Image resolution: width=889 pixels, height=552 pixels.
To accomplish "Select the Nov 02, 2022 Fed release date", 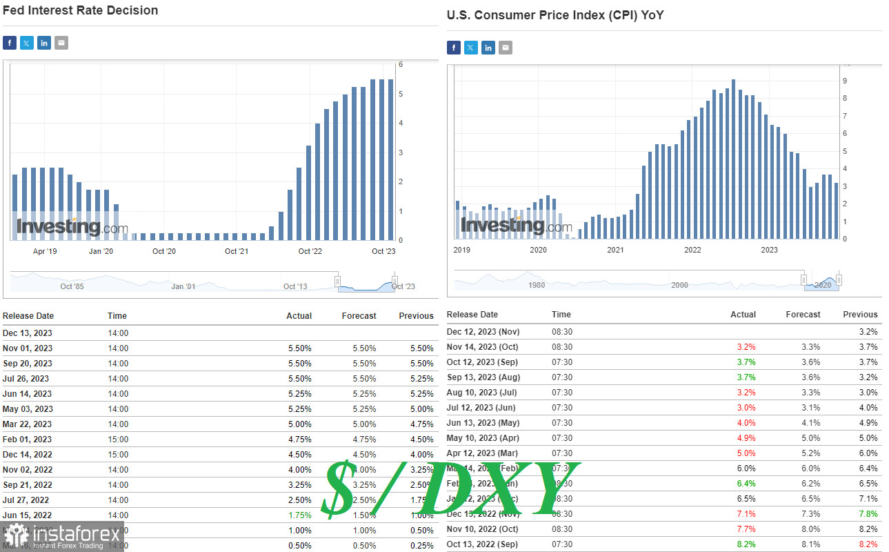I will point(28,470).
